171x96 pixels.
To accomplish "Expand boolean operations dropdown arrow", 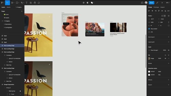I will pos(94,3).
